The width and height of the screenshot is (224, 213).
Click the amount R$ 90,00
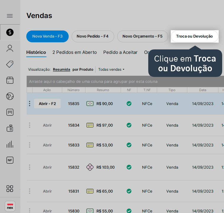(104, 104)
